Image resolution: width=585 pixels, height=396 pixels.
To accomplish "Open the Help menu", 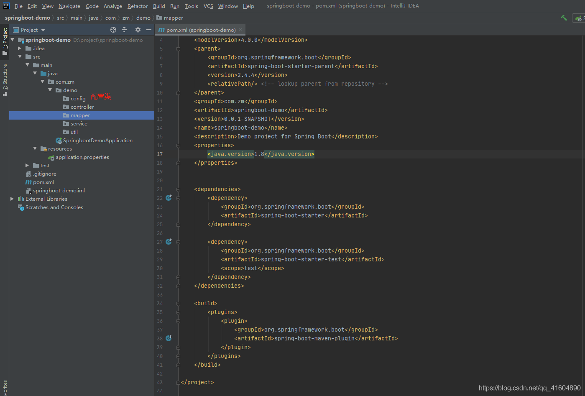I will click(x=248, y=6).
